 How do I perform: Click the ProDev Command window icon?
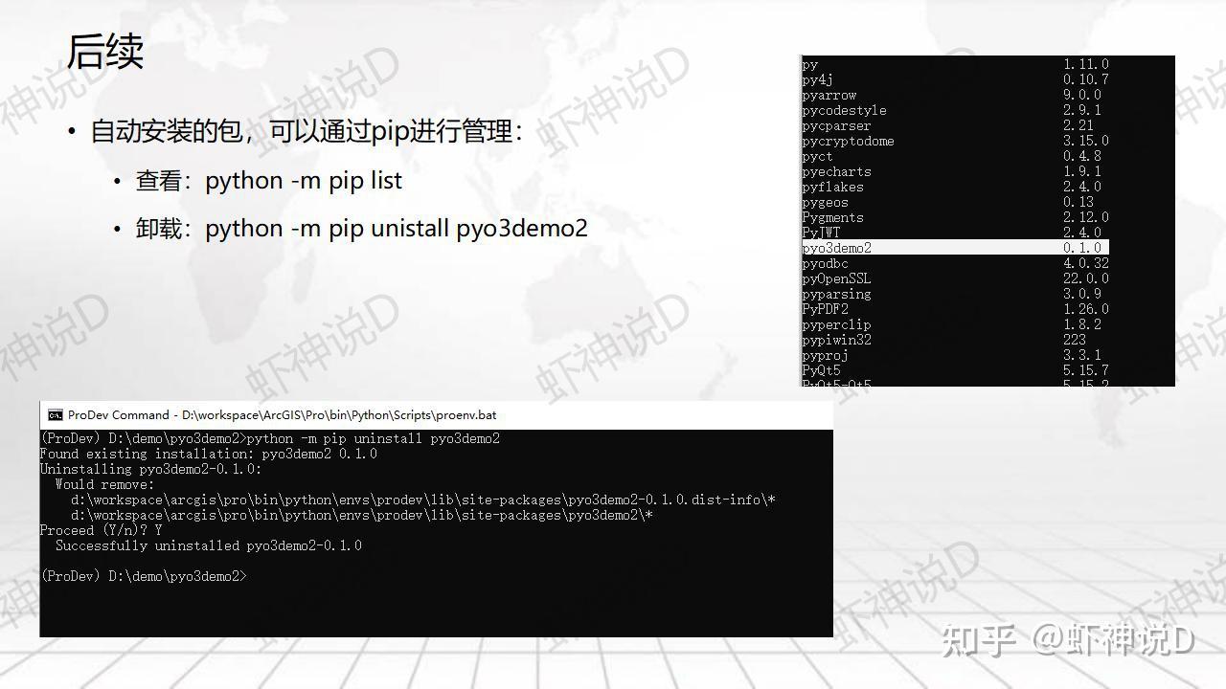(x=56, y=415)
